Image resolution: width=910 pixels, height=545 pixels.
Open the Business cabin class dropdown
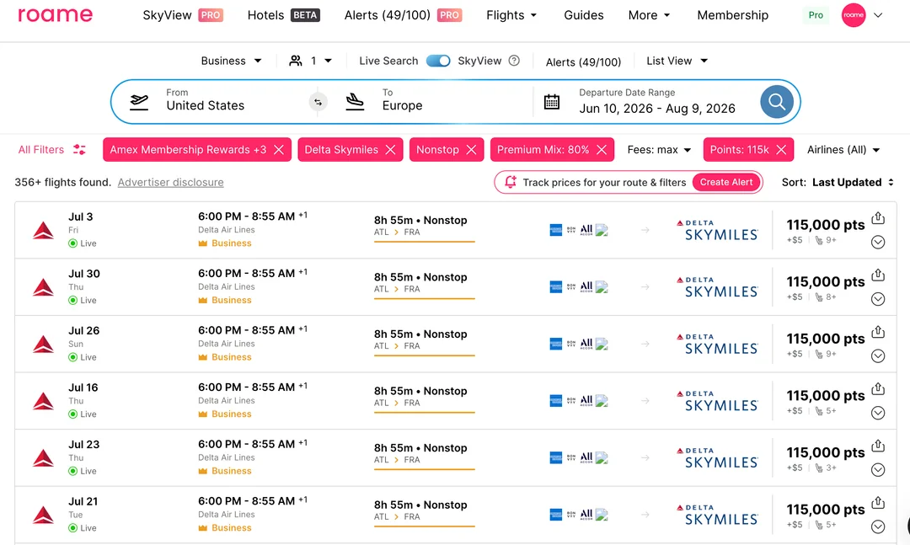point(231,61)
